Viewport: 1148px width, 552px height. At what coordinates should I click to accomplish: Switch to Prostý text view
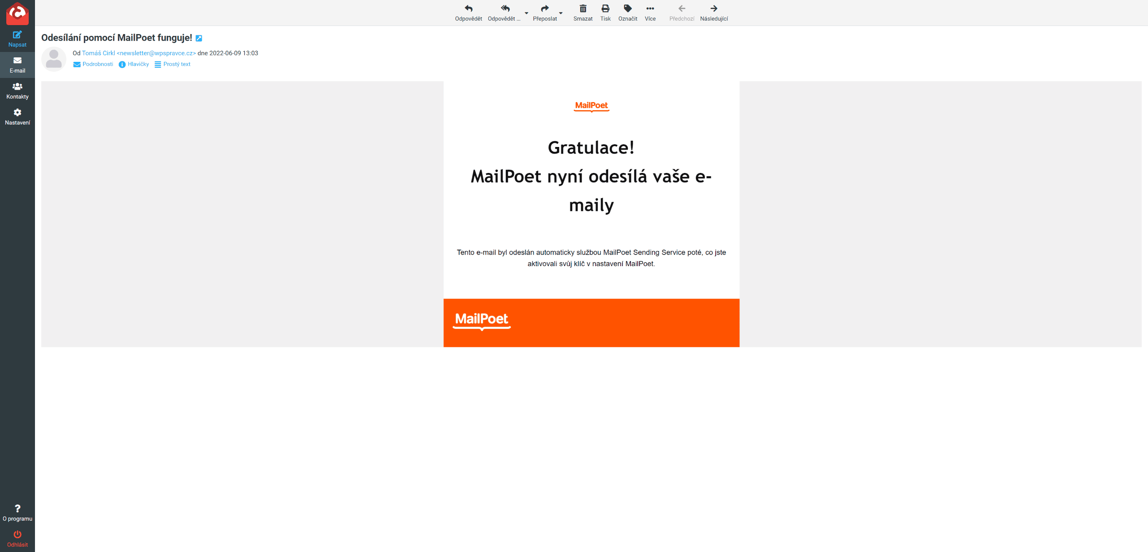(173, 64)
